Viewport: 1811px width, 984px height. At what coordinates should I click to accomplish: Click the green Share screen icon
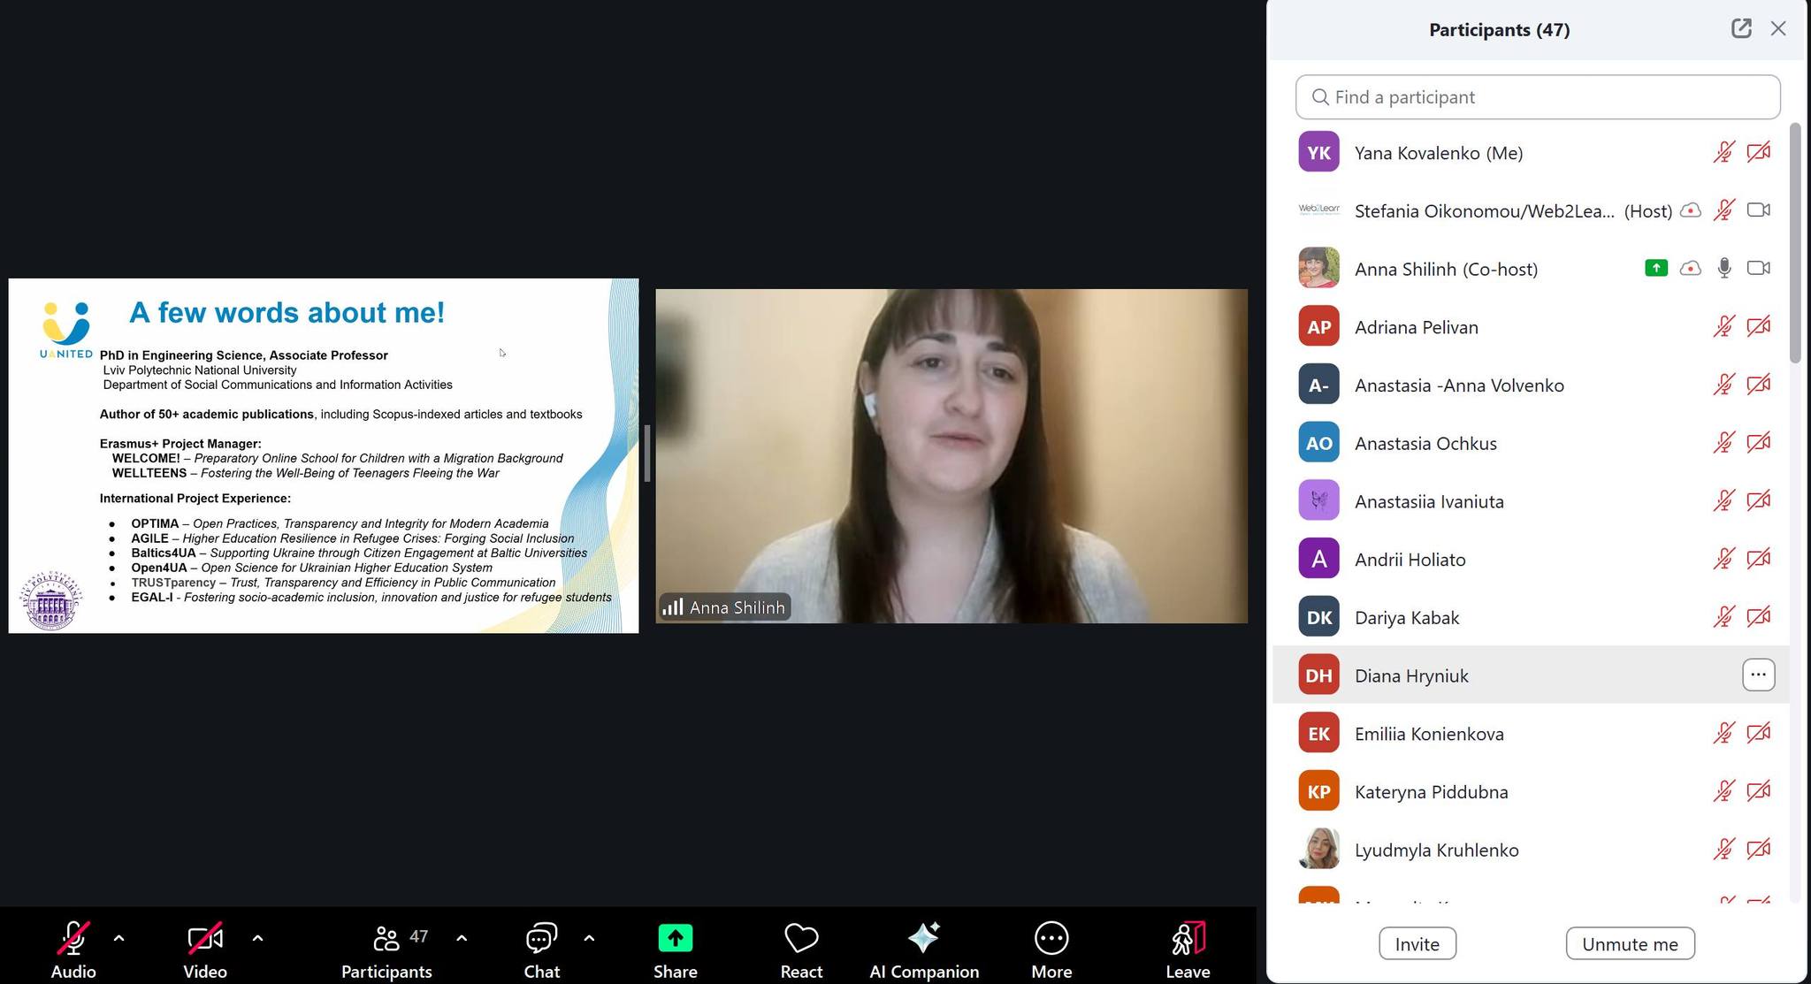click(675, 939)
